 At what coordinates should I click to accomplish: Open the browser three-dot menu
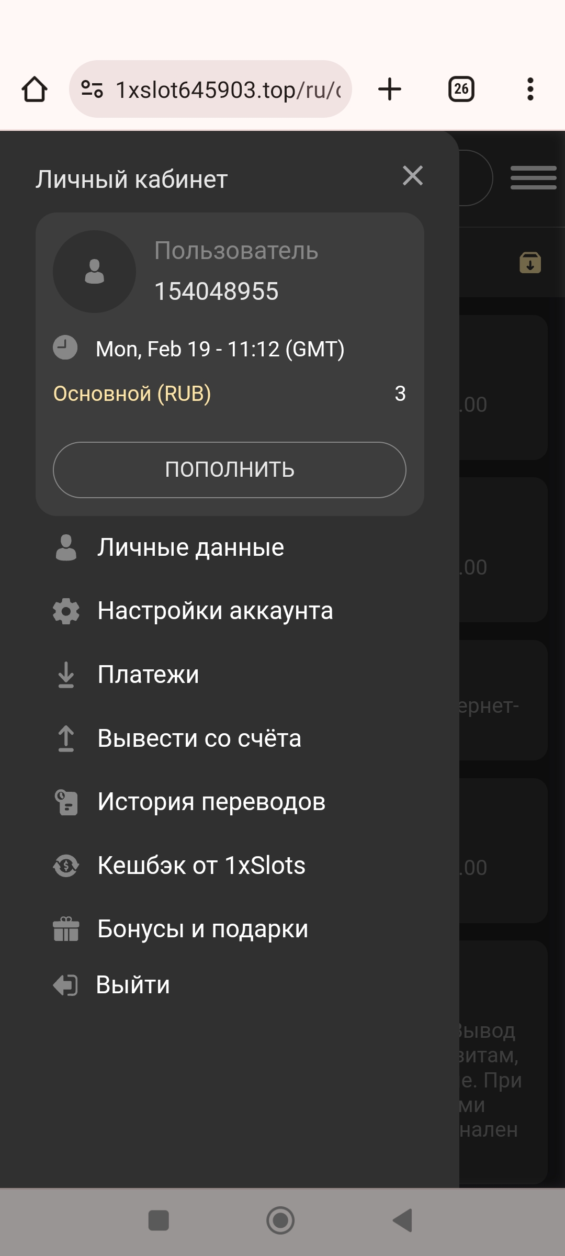(x=530, y=89)
